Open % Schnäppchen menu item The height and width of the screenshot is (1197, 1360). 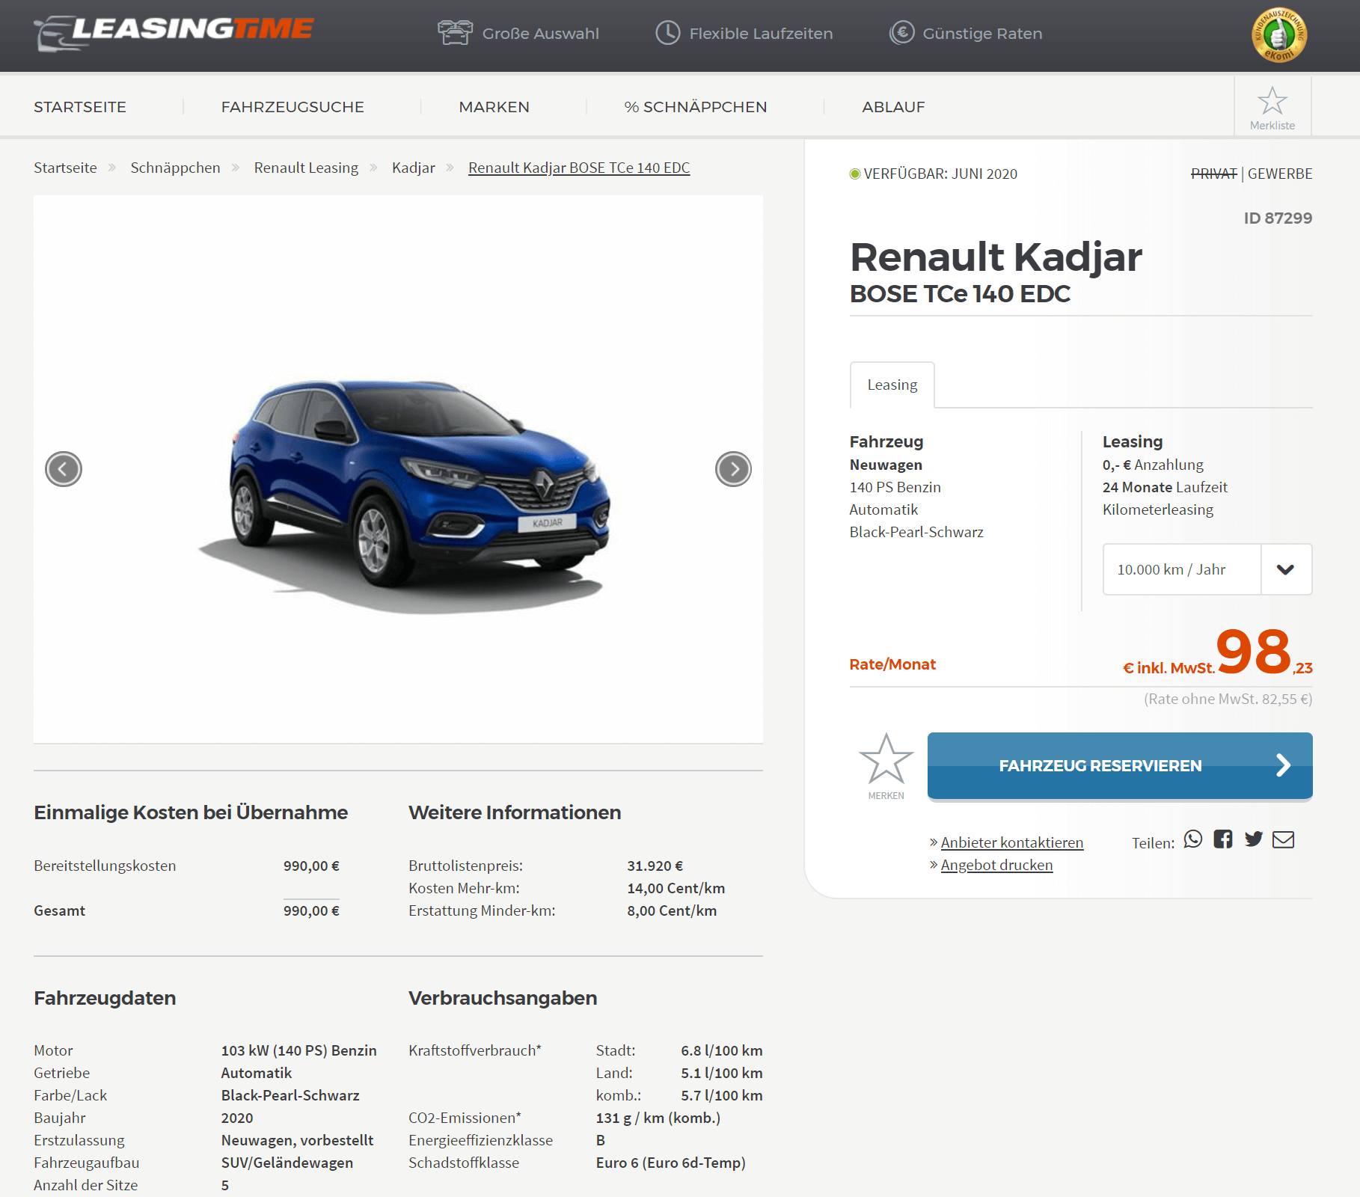696,107
